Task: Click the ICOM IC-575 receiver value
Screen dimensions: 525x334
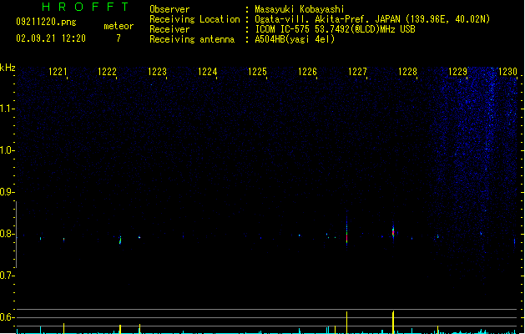Action: [x=336, y=29]
